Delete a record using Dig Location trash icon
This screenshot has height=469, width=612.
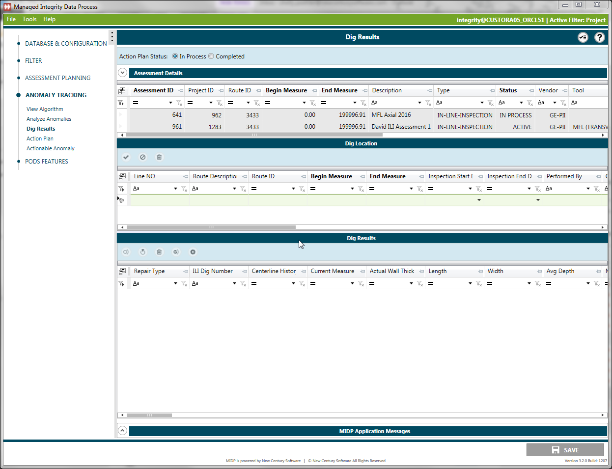click(159, 157)
